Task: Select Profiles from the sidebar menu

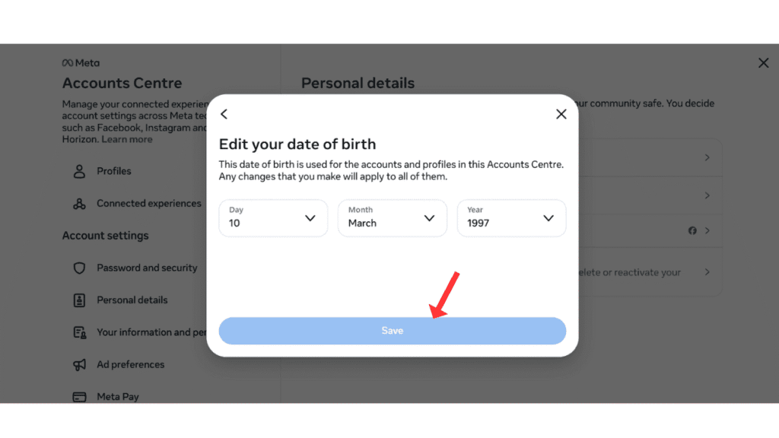Action: point(114,171)
